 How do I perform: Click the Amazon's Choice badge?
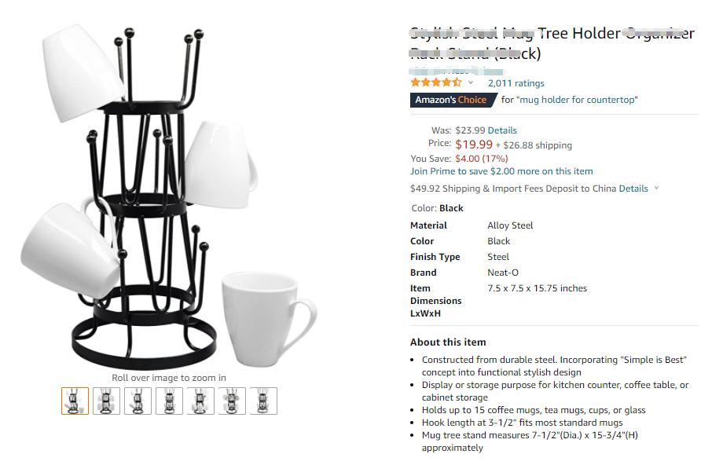[x=451, y=100]
